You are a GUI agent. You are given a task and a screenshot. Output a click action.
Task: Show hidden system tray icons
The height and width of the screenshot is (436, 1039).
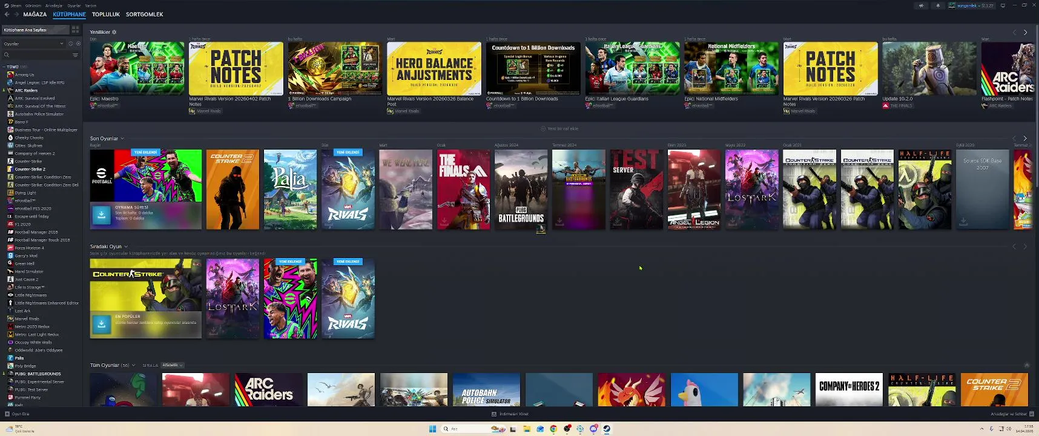[x=982, y=429]
